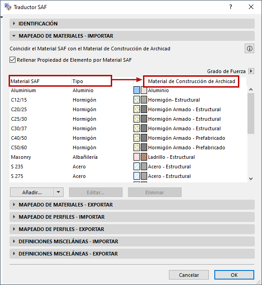Click the hatch fill icon in S 275 row

coord(137,176)
